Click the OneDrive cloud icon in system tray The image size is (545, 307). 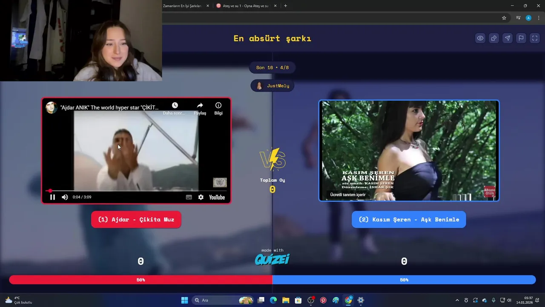click(x=485, y=300)
